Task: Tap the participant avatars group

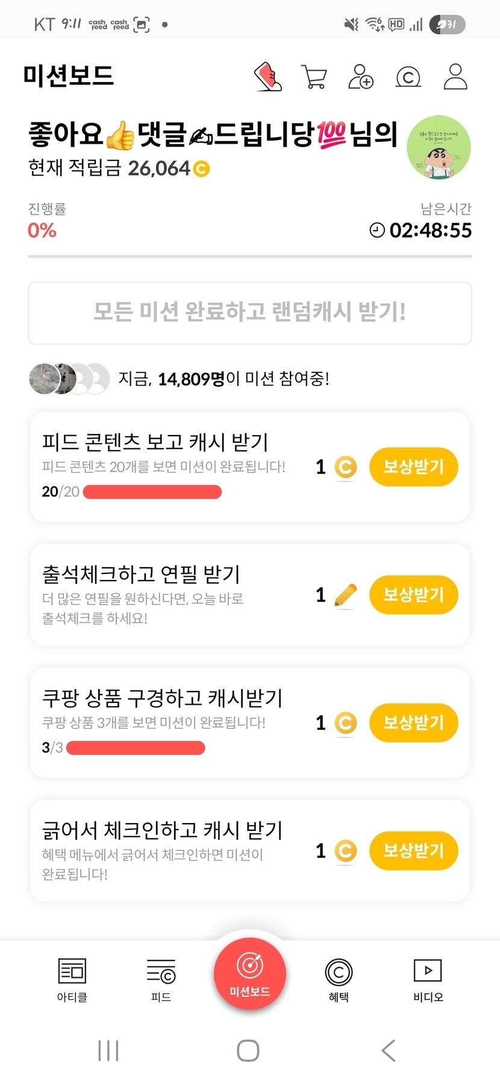Action: [69, 379]
